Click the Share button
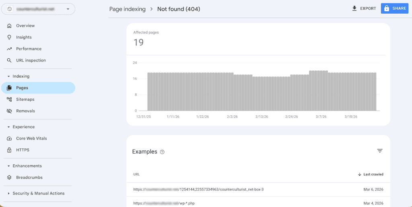The height and width of the screenshot is (207, 412). pos(395,8)
